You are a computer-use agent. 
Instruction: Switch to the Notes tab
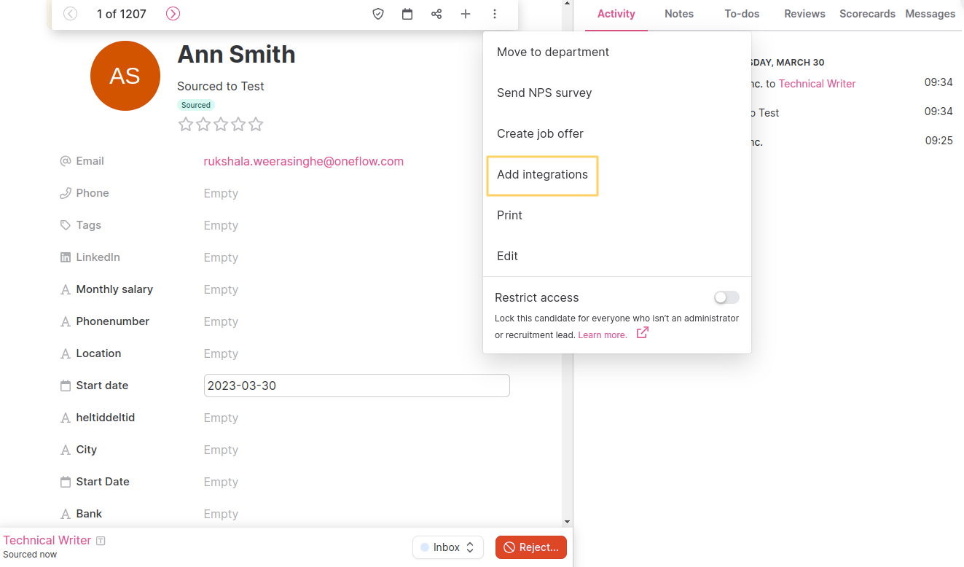click(679, 14)
